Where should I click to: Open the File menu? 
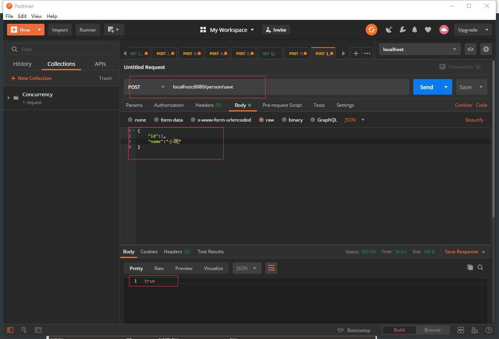(x=9, y=16)
